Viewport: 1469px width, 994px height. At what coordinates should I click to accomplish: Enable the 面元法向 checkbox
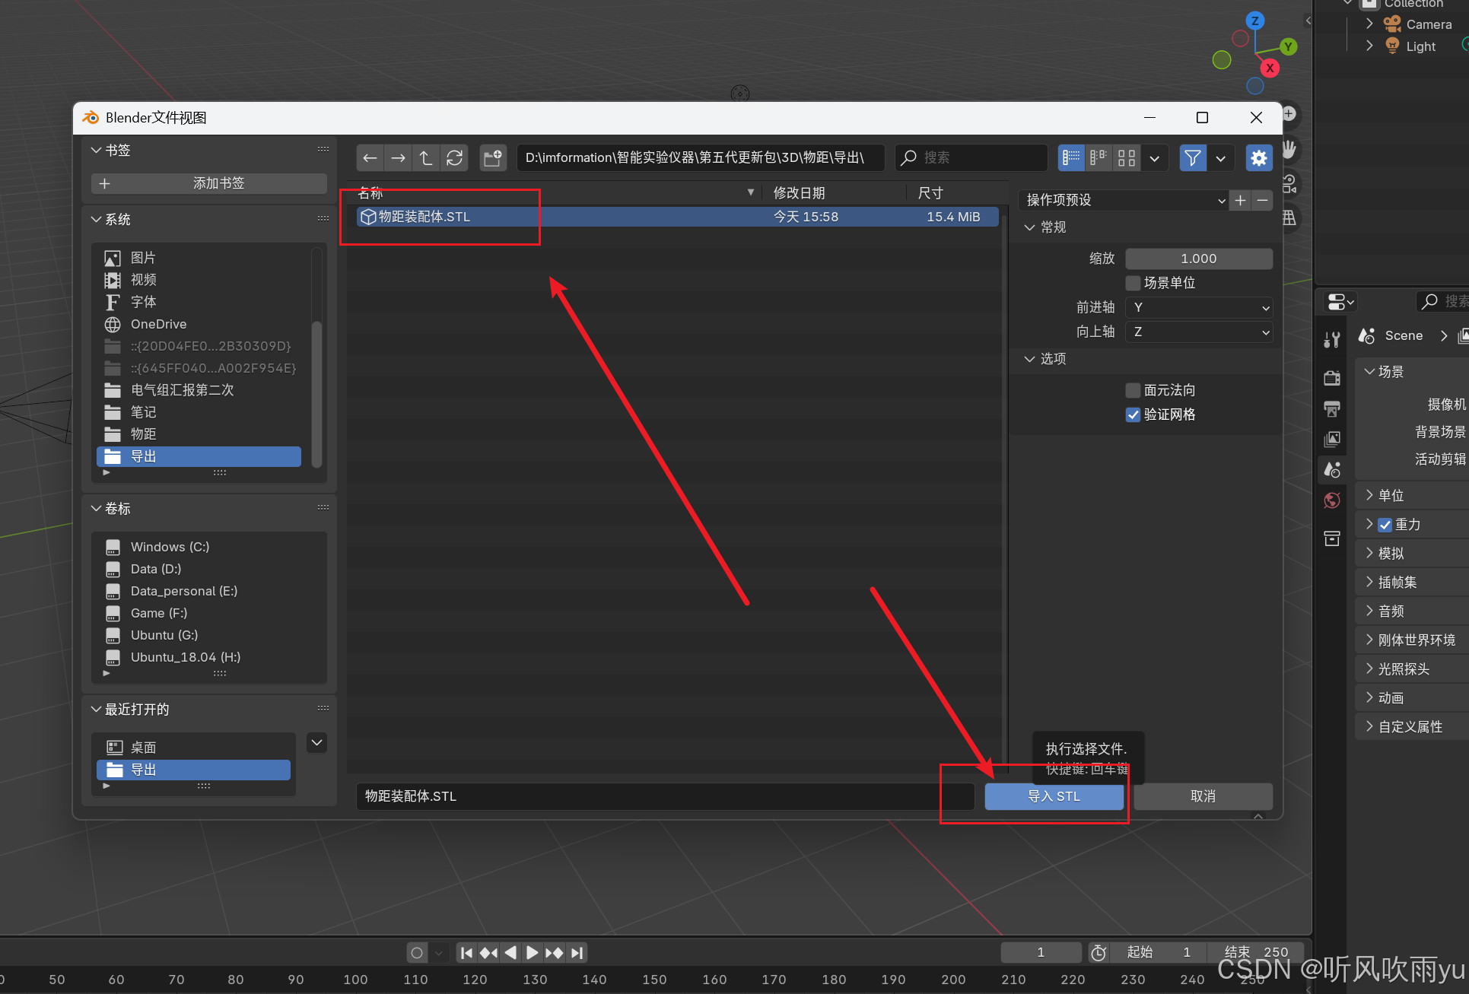coord(1133,390)
